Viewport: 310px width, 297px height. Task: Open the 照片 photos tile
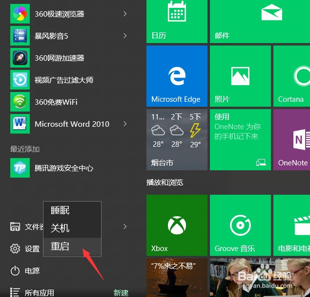pyautogui.click(x=240, y=76)
